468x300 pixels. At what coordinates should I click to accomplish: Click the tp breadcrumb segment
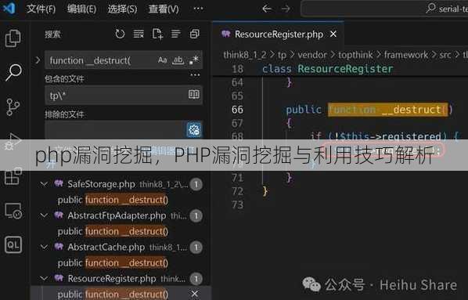[282, 55]
